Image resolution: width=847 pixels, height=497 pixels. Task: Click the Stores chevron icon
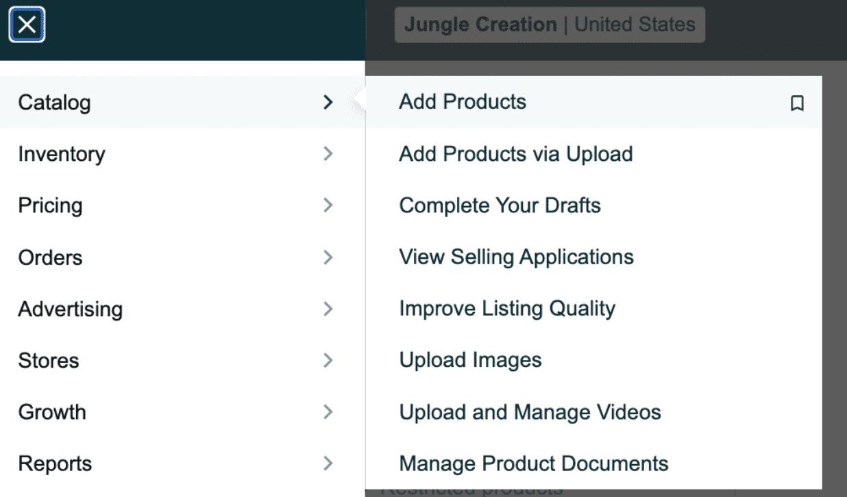(328, 360)
